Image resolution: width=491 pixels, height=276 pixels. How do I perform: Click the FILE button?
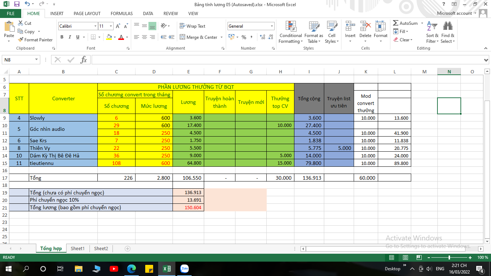[x=11, y=13]
